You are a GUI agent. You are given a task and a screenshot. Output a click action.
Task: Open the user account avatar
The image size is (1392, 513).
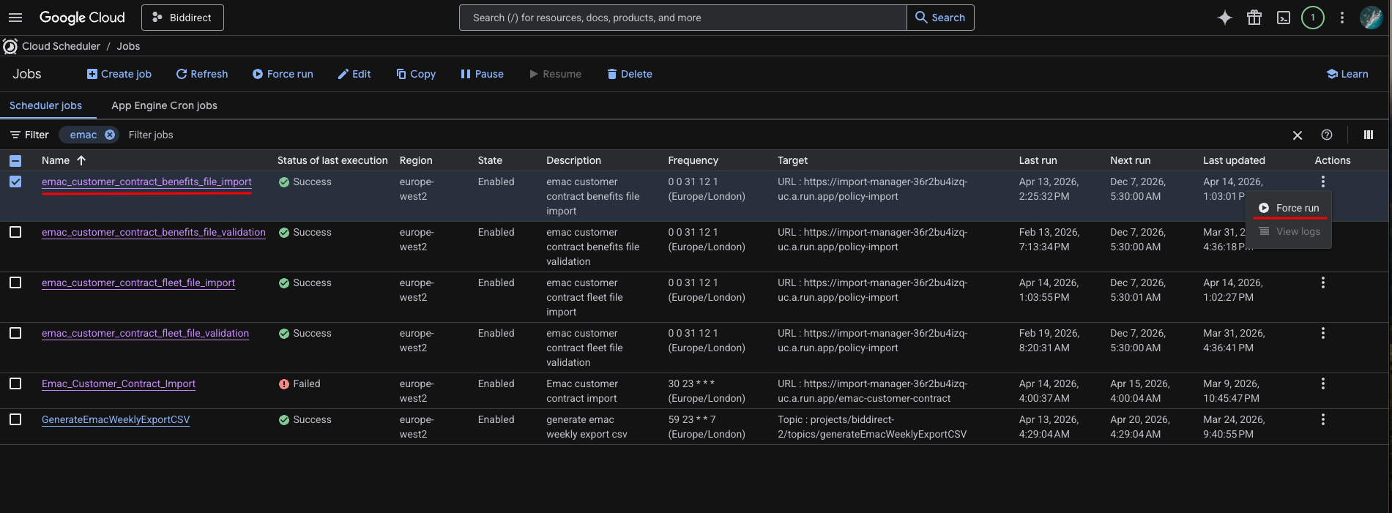(x=1371, y=18)
